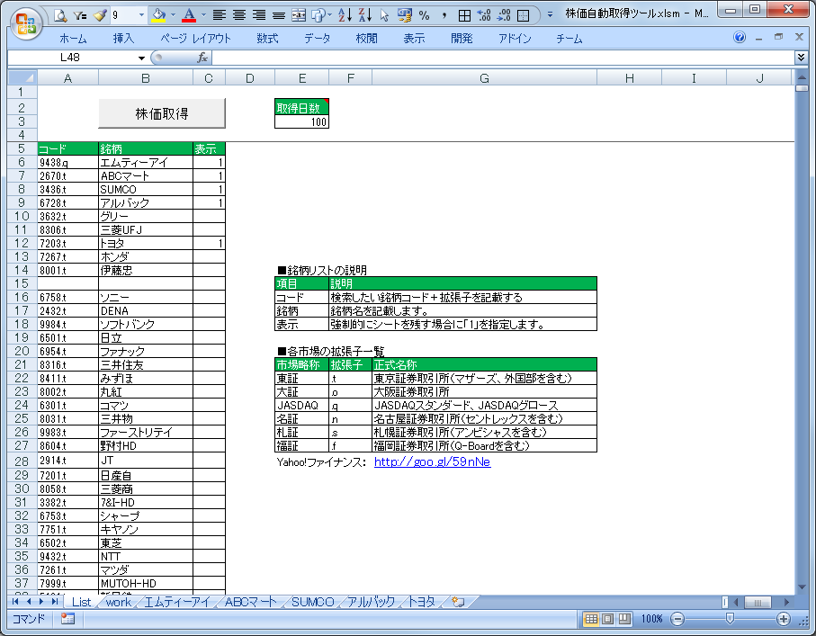Sort ascending A to Z
816x636 pixels.
click(x=345, y=15)
